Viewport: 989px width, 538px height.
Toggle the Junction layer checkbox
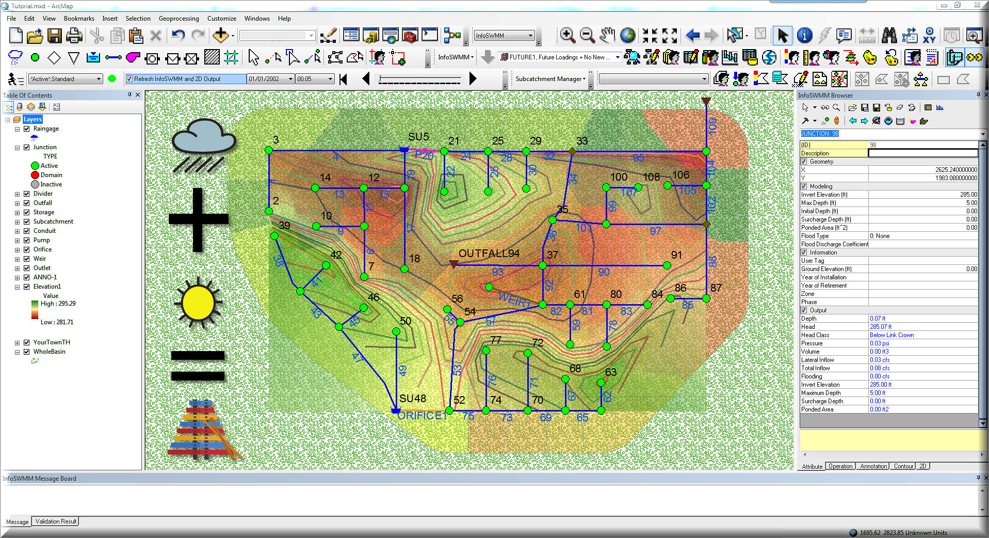tap(27, 147)
